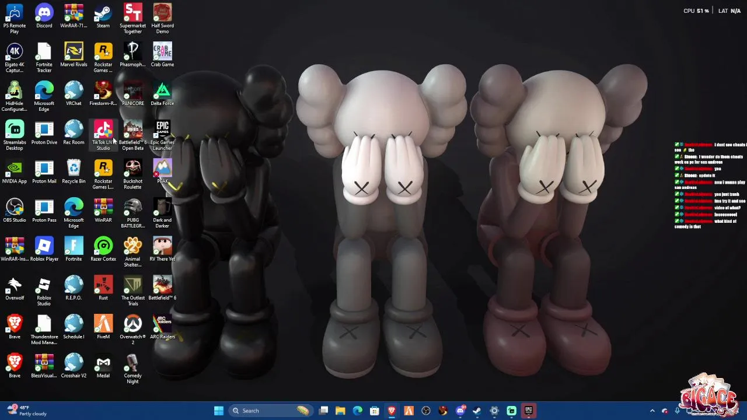Viewport: 747px width, 420px height.
Task: Select Overwatch 2 desktop icon
Action: [x=132, y=331]
